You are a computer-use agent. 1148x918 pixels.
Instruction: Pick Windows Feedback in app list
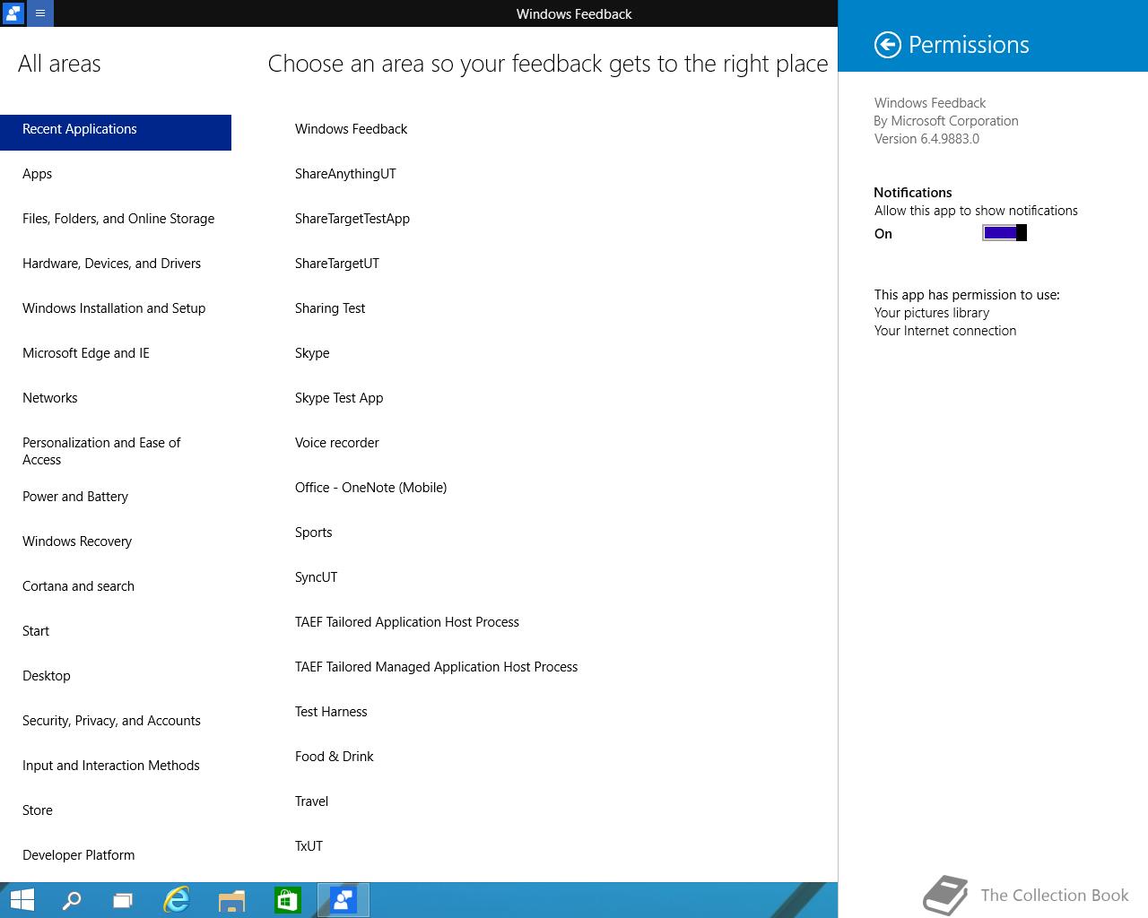[351, 129]
